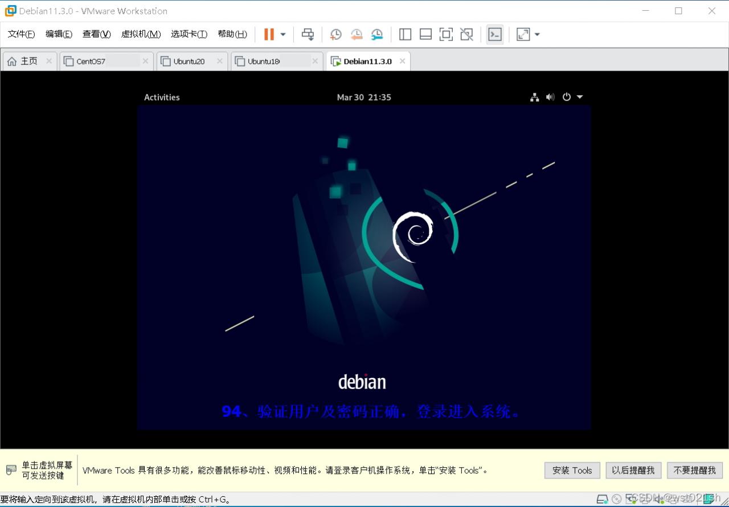Take a snapshot of this virtual machine
The image size is (729, 507).
point(336,34)
